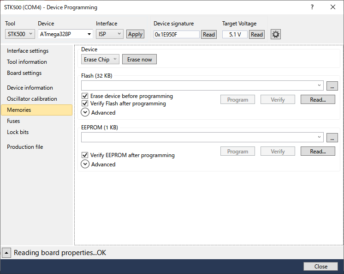Open the Tool STK500 dropdown

point(20,34)
